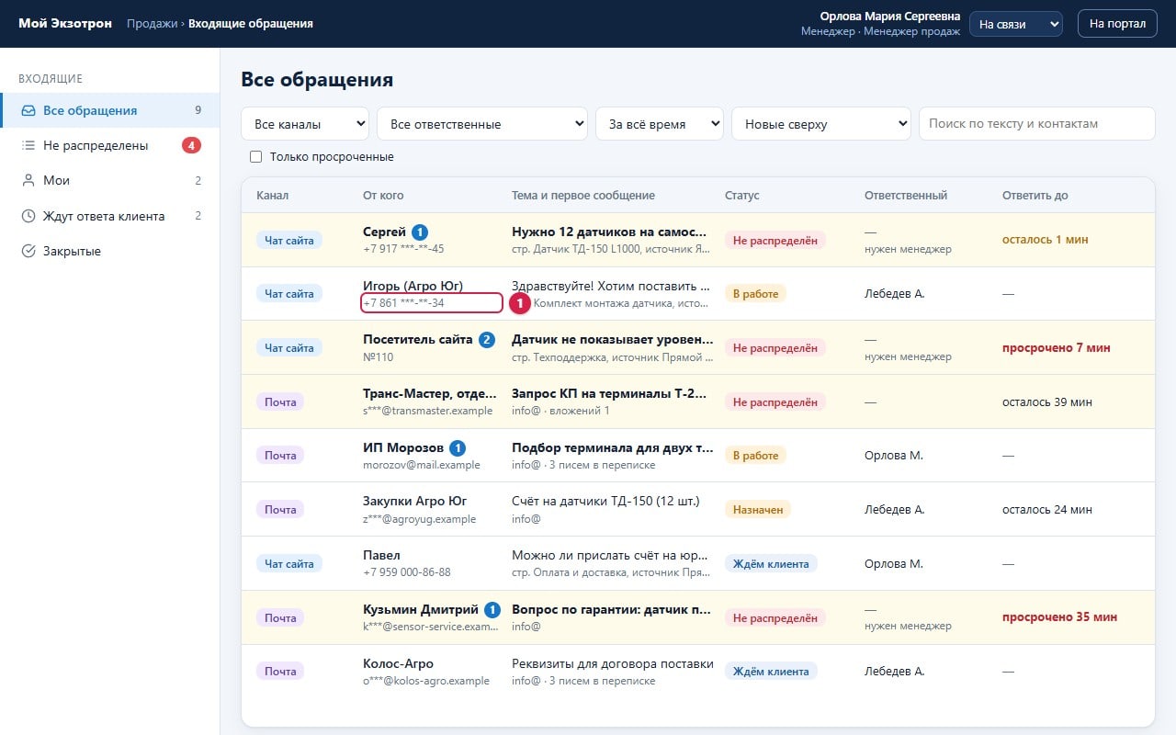Open the Вопрос по гарантии message
Screen dimensions: 1176x735
(x=610, y=609)
